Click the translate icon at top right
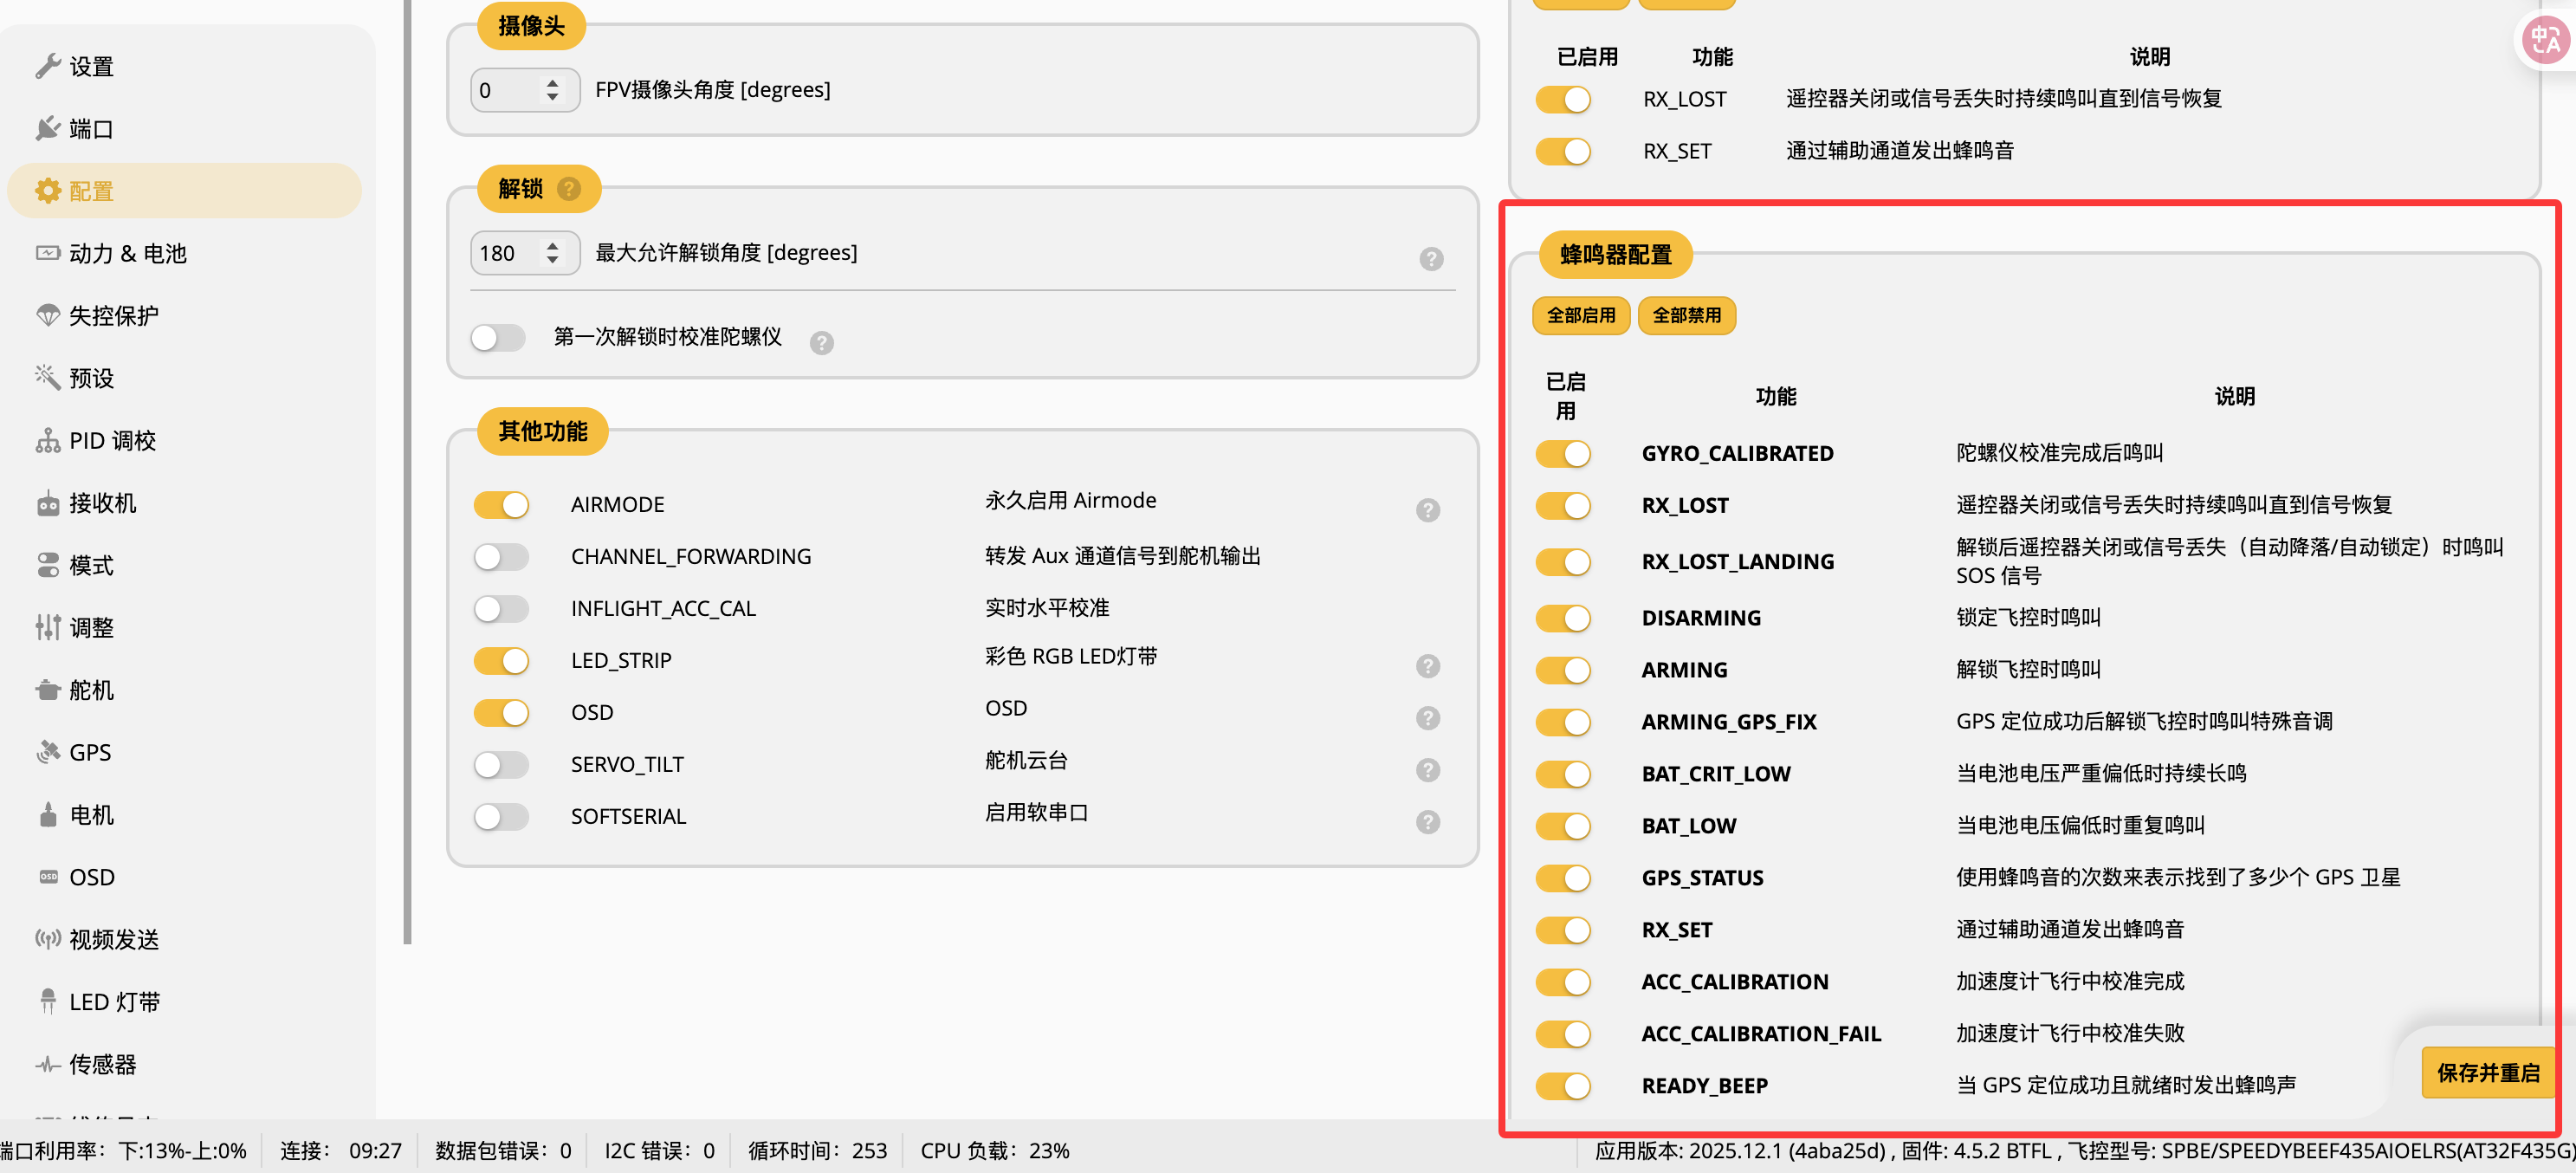2576x1173 pixels. (x=2545, y=40)
